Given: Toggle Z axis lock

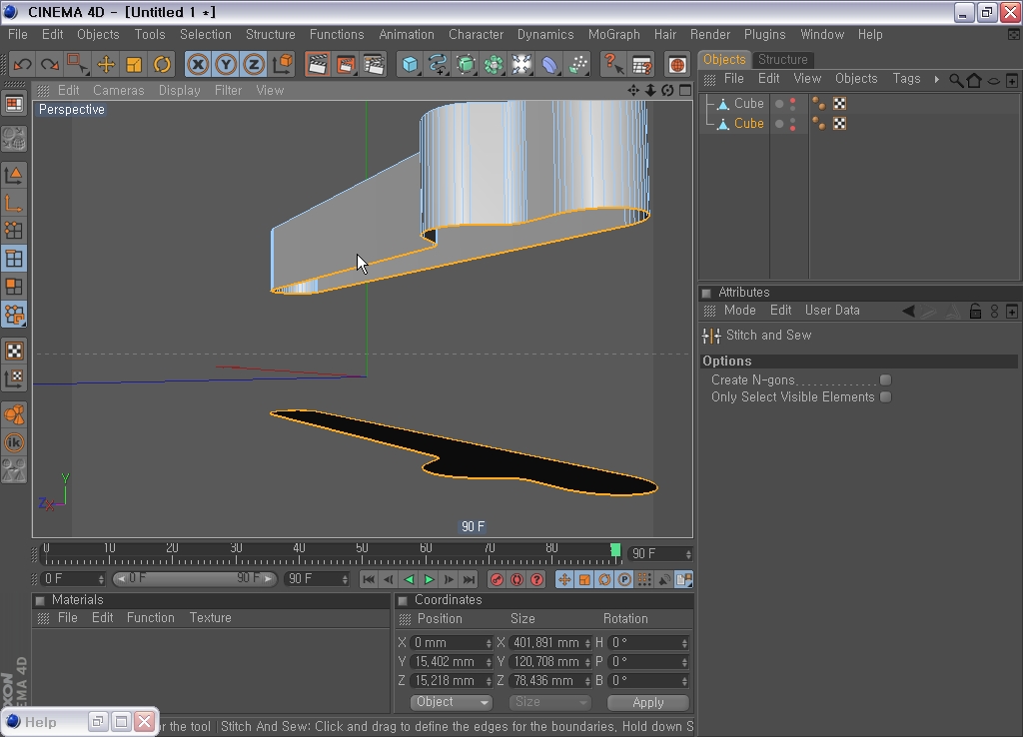Looking at the screenshot, I should pyautogui.click(x=254, y=64).
